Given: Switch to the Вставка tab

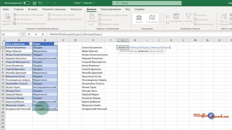Looking at the screenshot, I should pyautogui.click(x=32, y=9).
